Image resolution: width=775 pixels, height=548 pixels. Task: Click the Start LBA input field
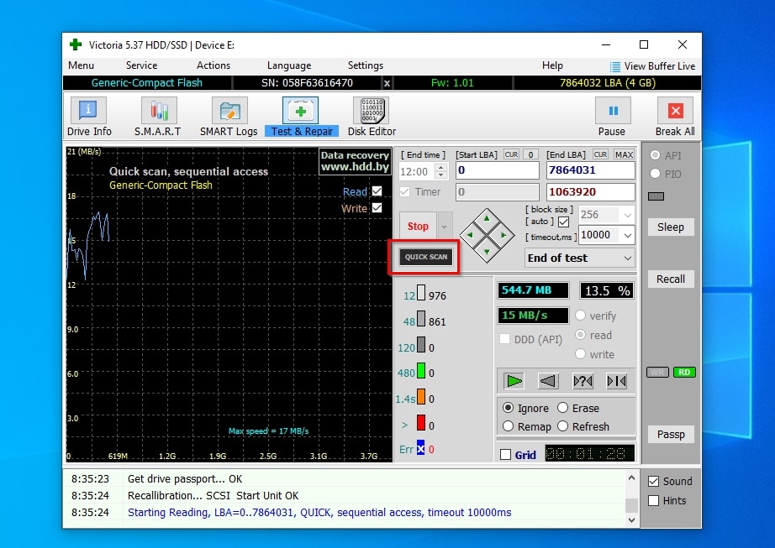[498, 170]
